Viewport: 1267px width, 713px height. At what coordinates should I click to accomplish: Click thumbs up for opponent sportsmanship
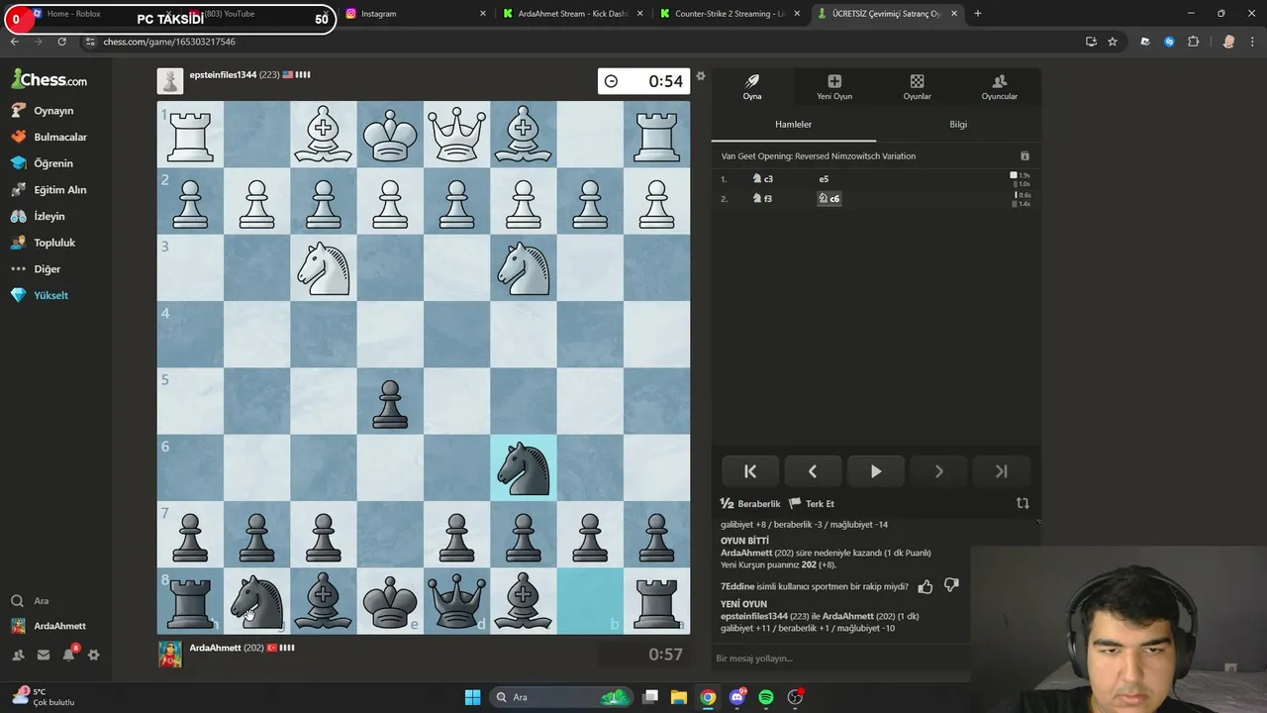click(926, 586)
